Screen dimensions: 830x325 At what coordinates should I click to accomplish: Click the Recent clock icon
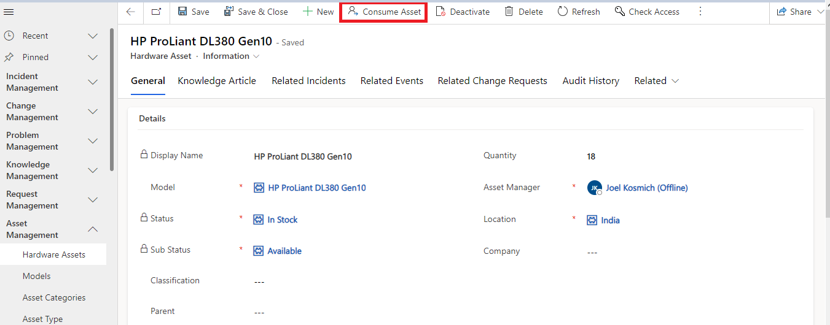pyautogui.click(x=9, y=36)
